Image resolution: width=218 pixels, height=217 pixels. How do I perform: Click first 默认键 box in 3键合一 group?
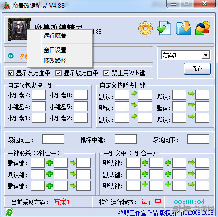click(133, 162)
